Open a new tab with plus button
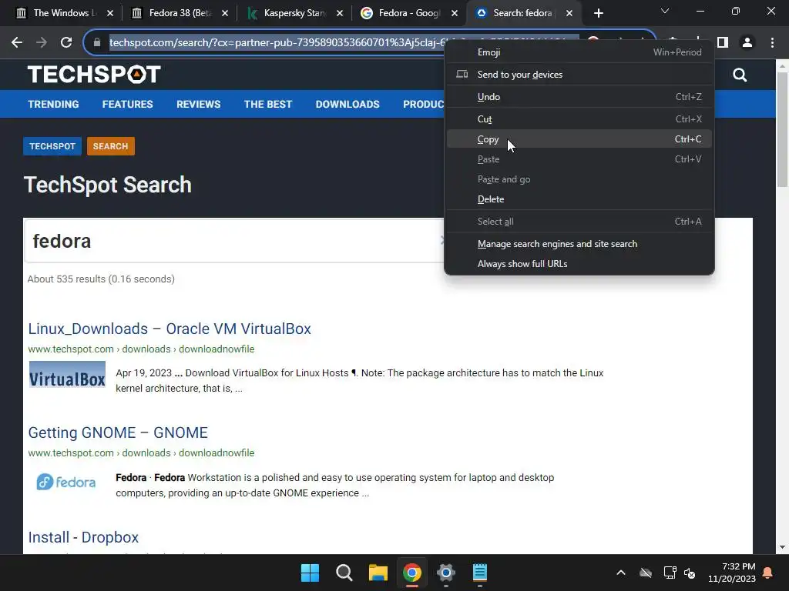The image size is (789, 591). pos(598,13)
